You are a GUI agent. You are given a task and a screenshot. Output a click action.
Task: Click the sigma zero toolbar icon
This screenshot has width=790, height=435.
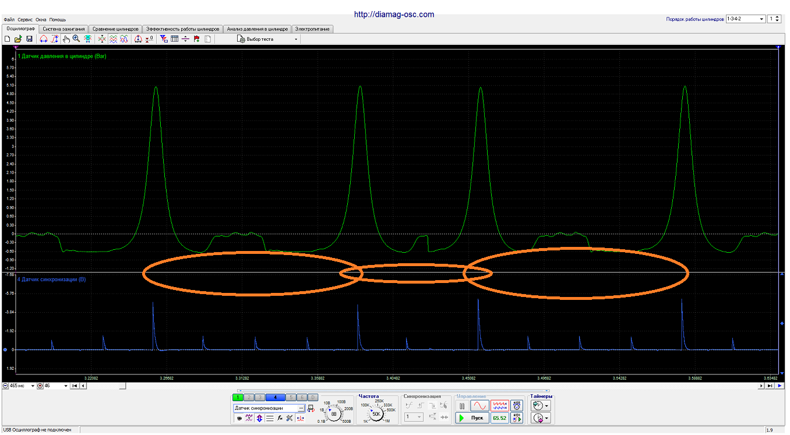tap(150, 39)
